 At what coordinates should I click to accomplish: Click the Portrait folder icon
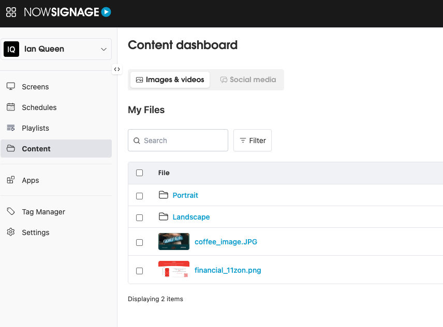164,195
